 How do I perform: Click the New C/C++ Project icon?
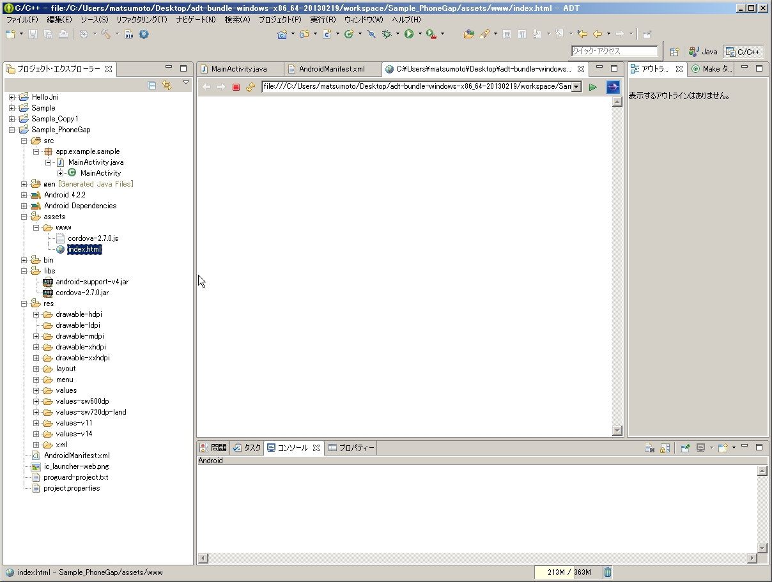(282, 34)
